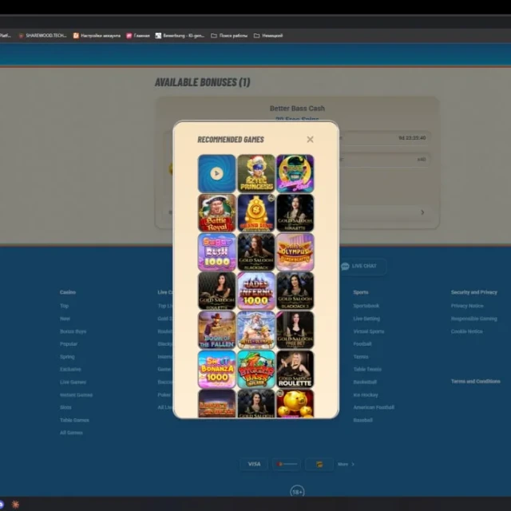
Task: Open the All Games footer link
Action: 71,433
